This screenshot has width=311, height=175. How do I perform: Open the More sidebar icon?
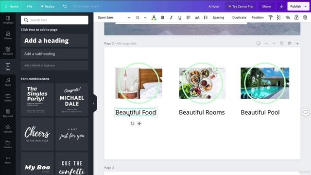(x=8, y=160)
